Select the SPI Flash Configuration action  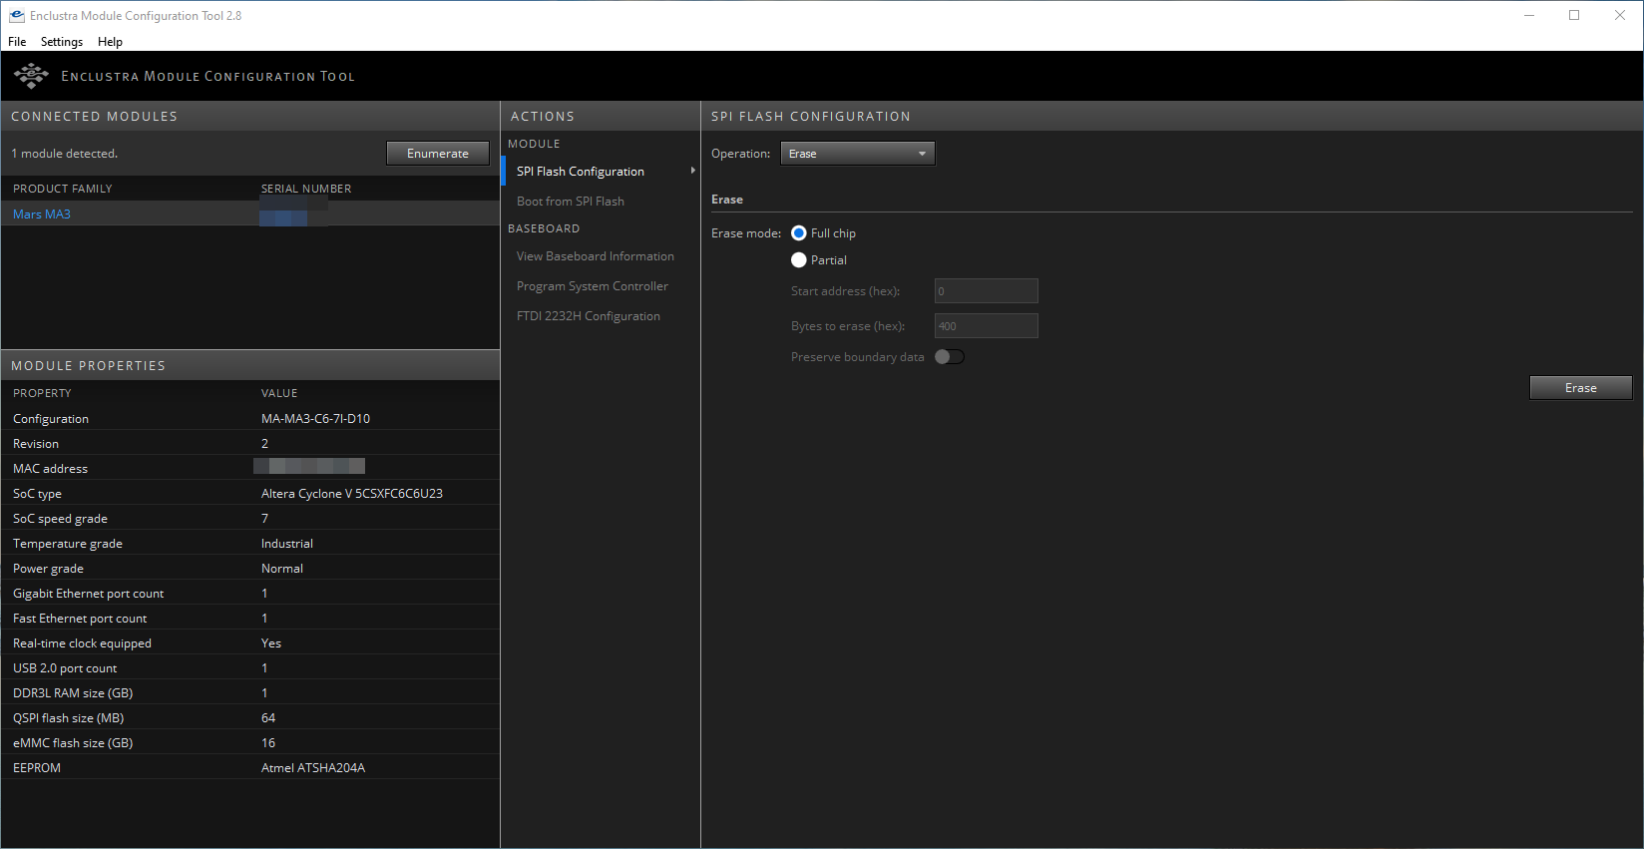581,172
